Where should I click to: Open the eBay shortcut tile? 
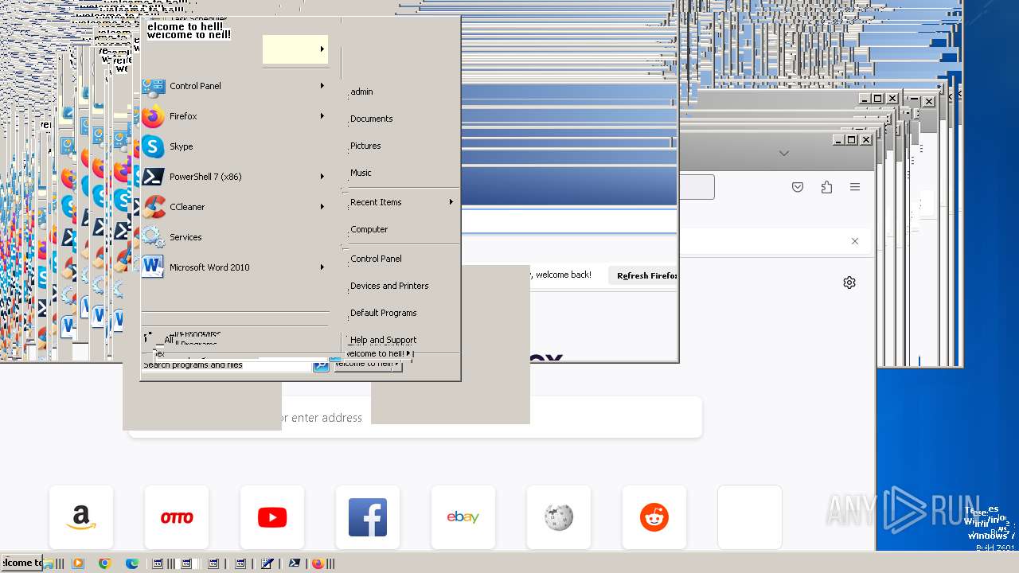pos(463,517)
